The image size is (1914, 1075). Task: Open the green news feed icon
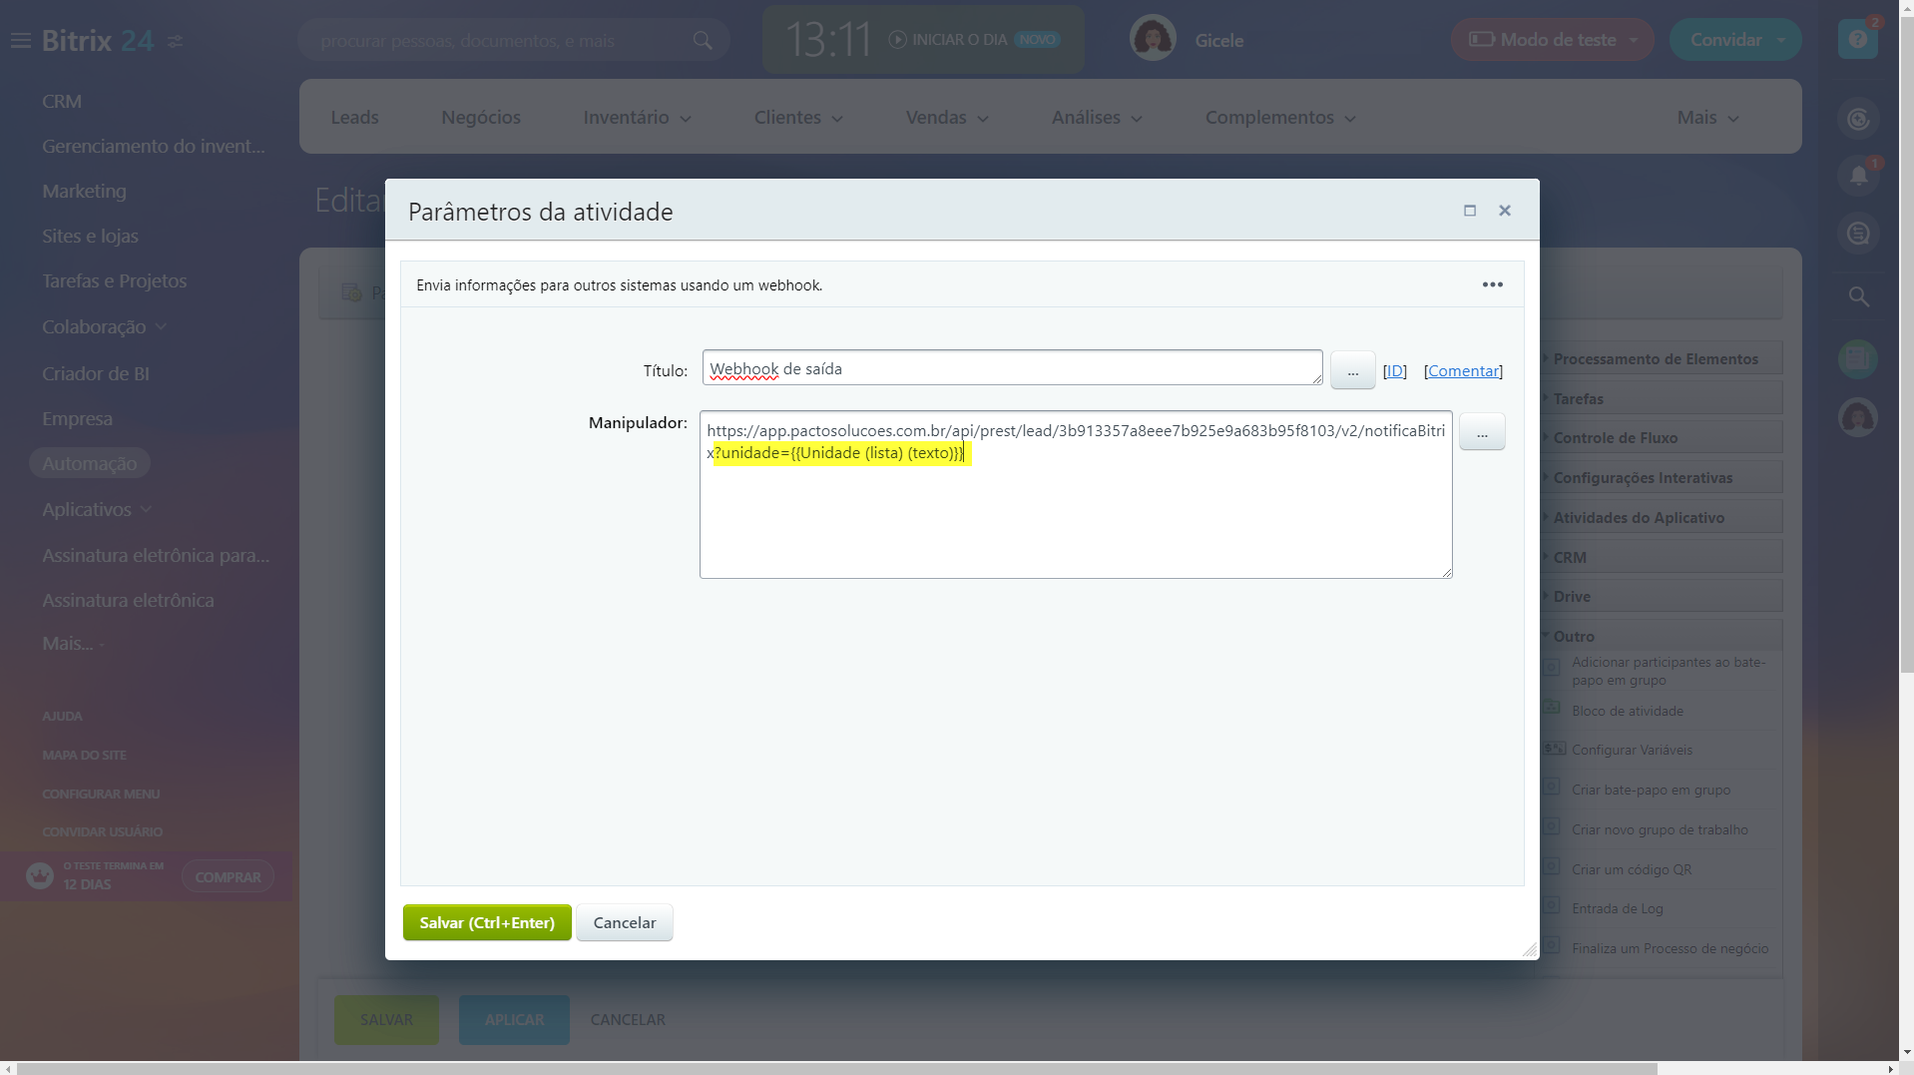click(1857, 358)
